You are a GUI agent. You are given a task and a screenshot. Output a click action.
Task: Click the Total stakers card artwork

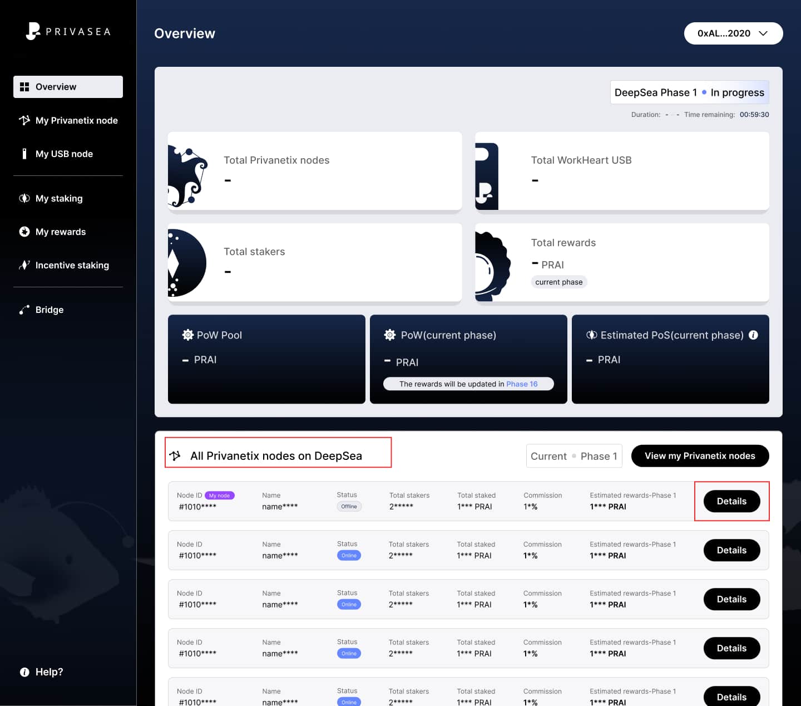tap(187, 263)
